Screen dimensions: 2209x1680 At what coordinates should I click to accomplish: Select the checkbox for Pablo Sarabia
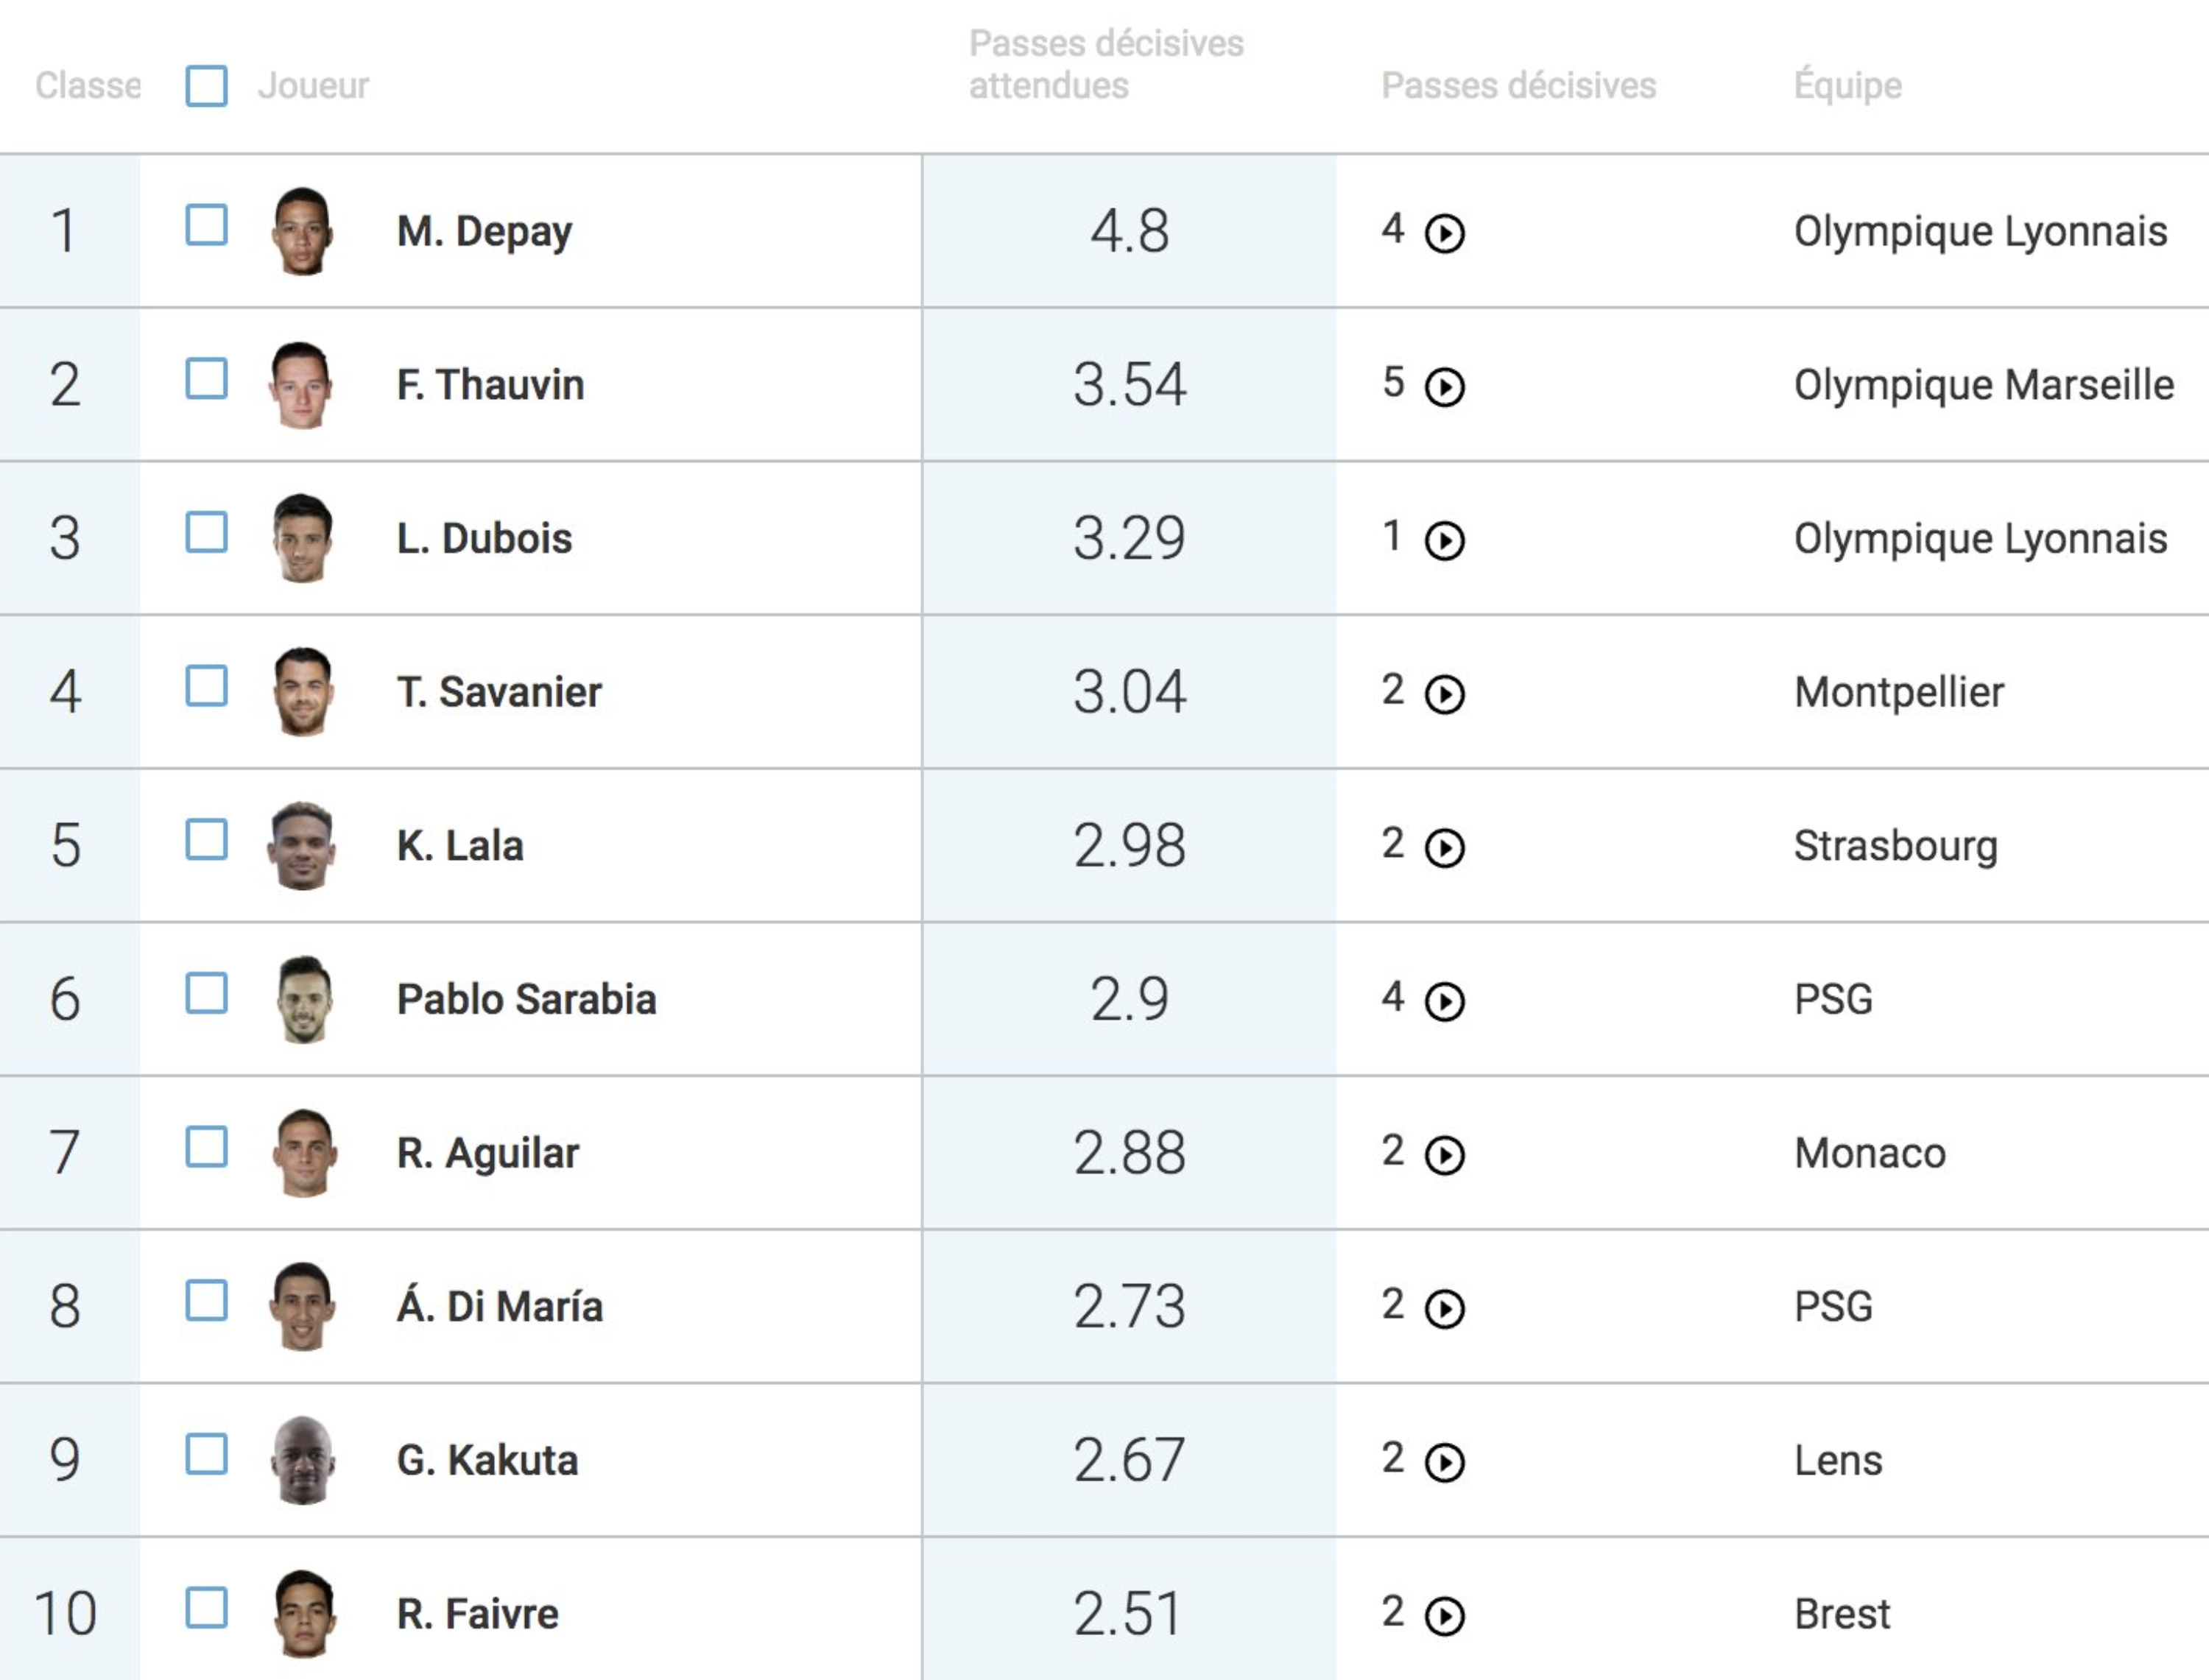[x=206, y=993]
